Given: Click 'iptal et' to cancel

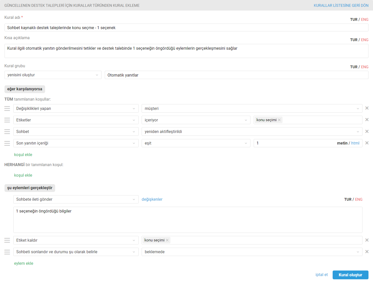Looking at the screenshot, I should point(322,275).
